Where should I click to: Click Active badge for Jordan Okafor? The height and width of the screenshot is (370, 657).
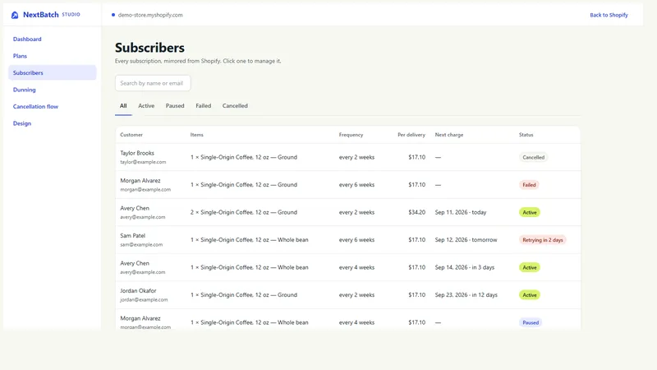pos(530,295)
